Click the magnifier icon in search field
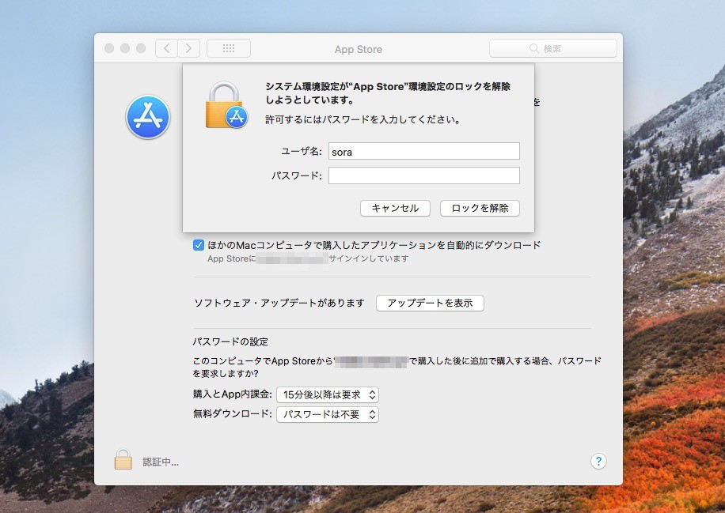 pyautogui.click(x=534, y=48)
